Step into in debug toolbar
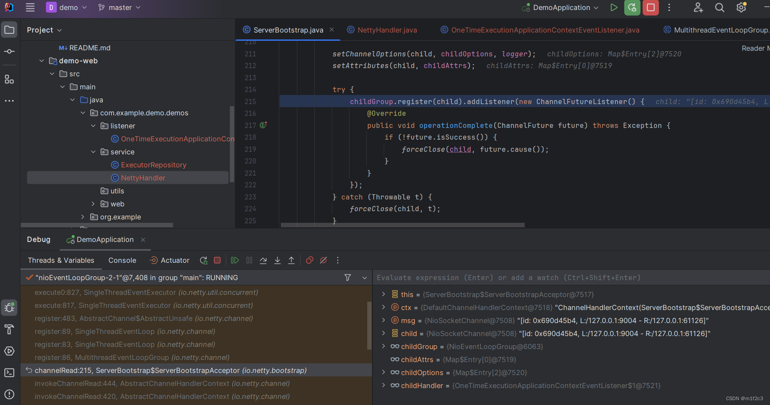The height and width of the screenshot is (405, 770). pyautogui.click(x=277, y=260)
